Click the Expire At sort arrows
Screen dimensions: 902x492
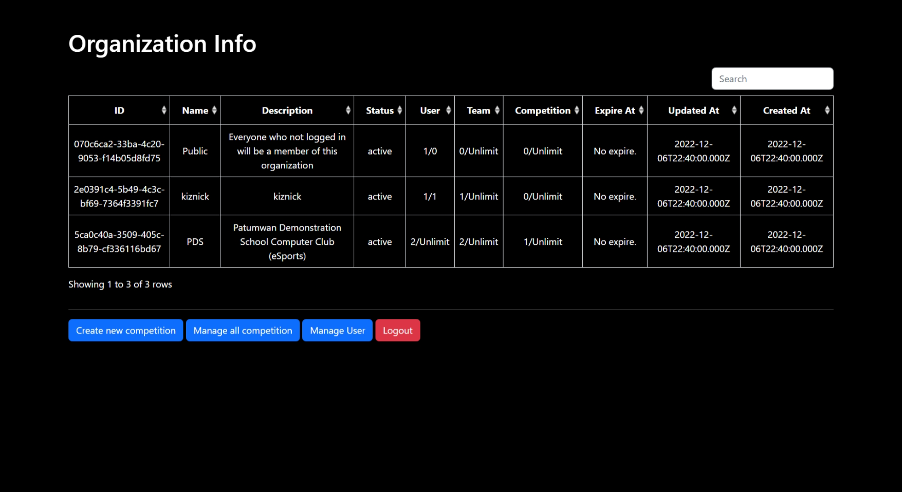(x=641, y=110)
